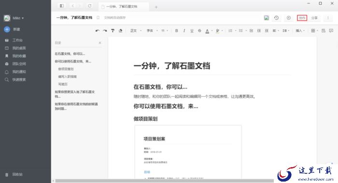
Task: Click the horizontal scrollbar at the bottom
Action: click(165, 181)
